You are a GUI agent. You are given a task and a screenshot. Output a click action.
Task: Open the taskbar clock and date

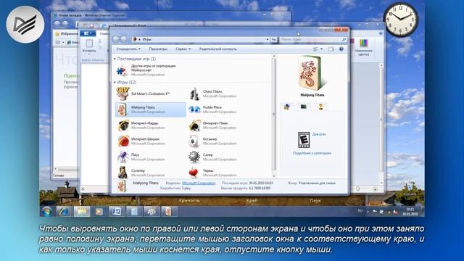(410, 211)
